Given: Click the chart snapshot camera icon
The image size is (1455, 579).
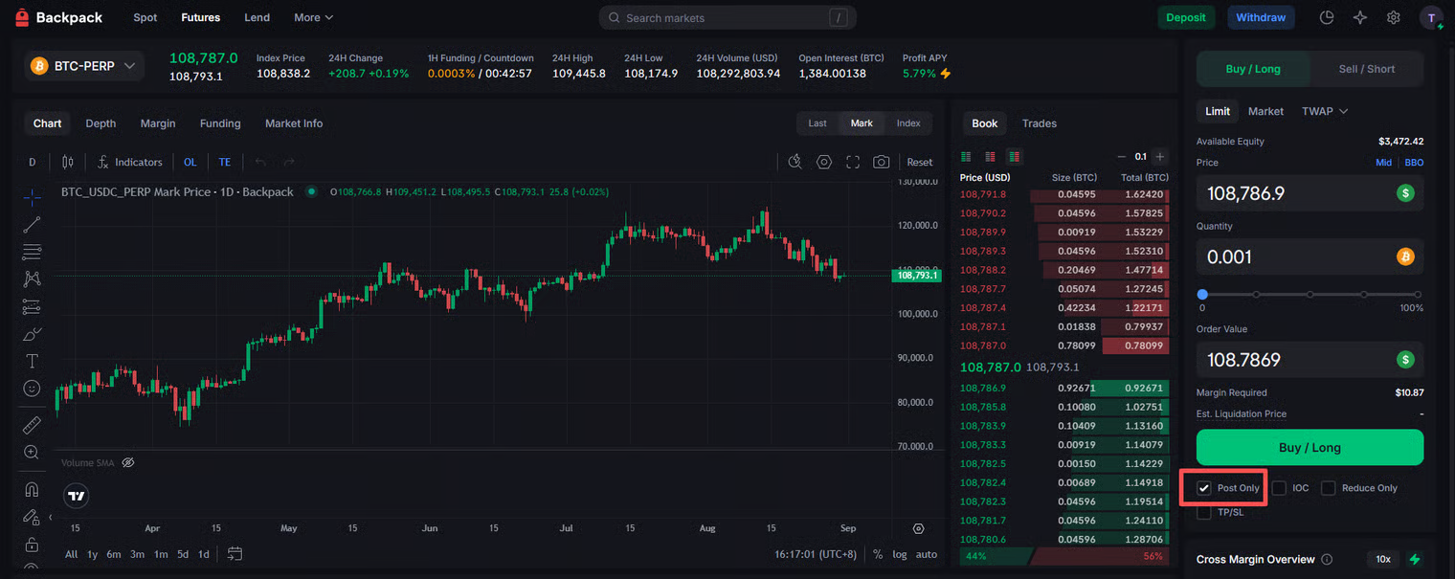Looking at the screenshot, I should click(881, 163).
